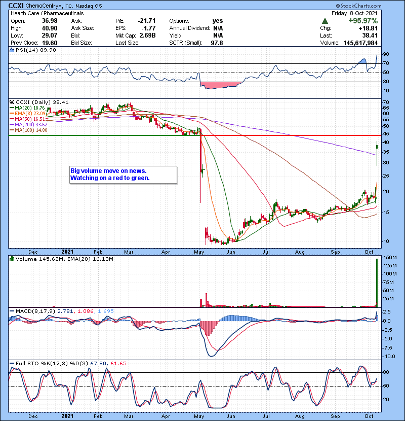
Task: Click the ChemoCentryx, Inc. company name
Action: [x=49, y=6]
